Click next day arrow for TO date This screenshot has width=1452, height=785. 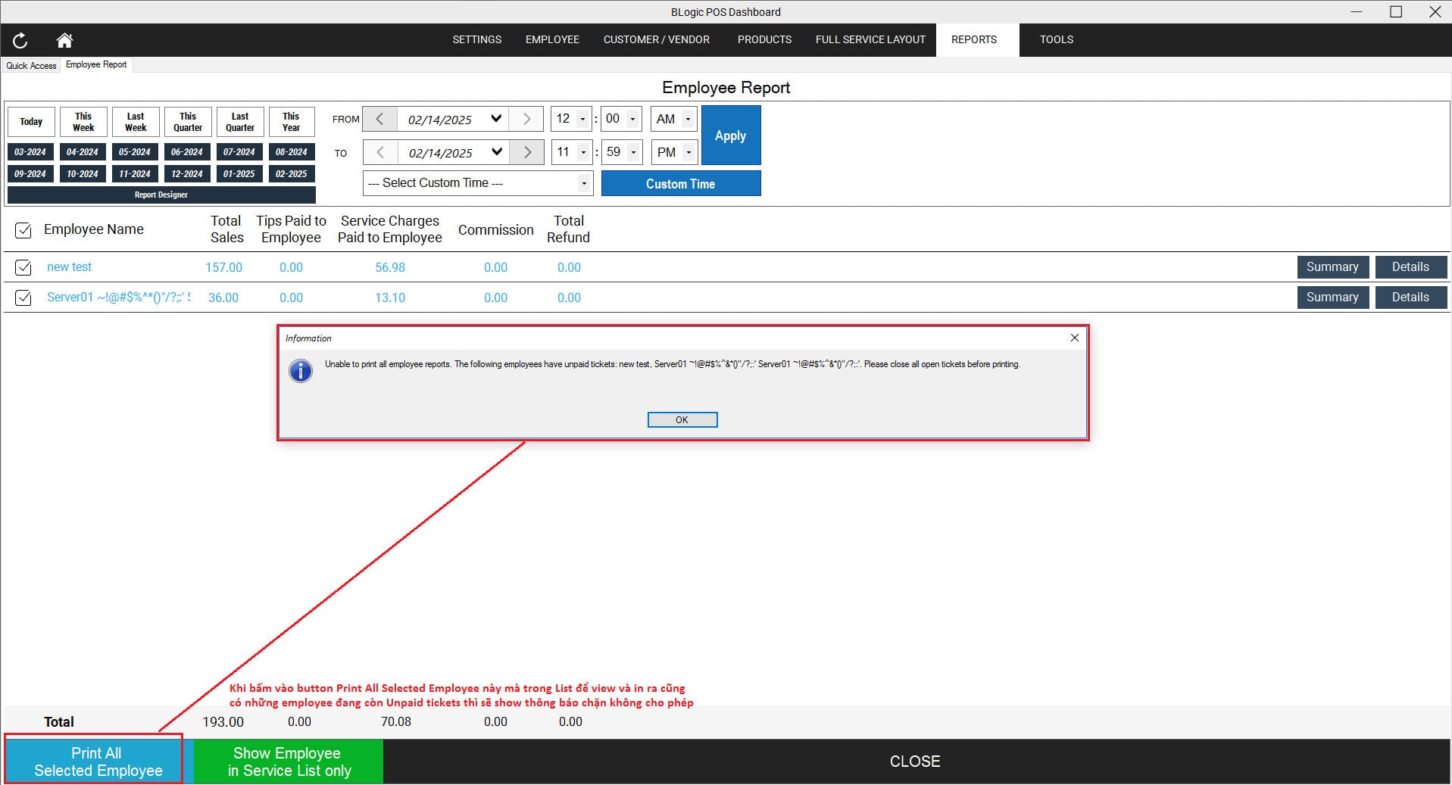pos(526,152)
